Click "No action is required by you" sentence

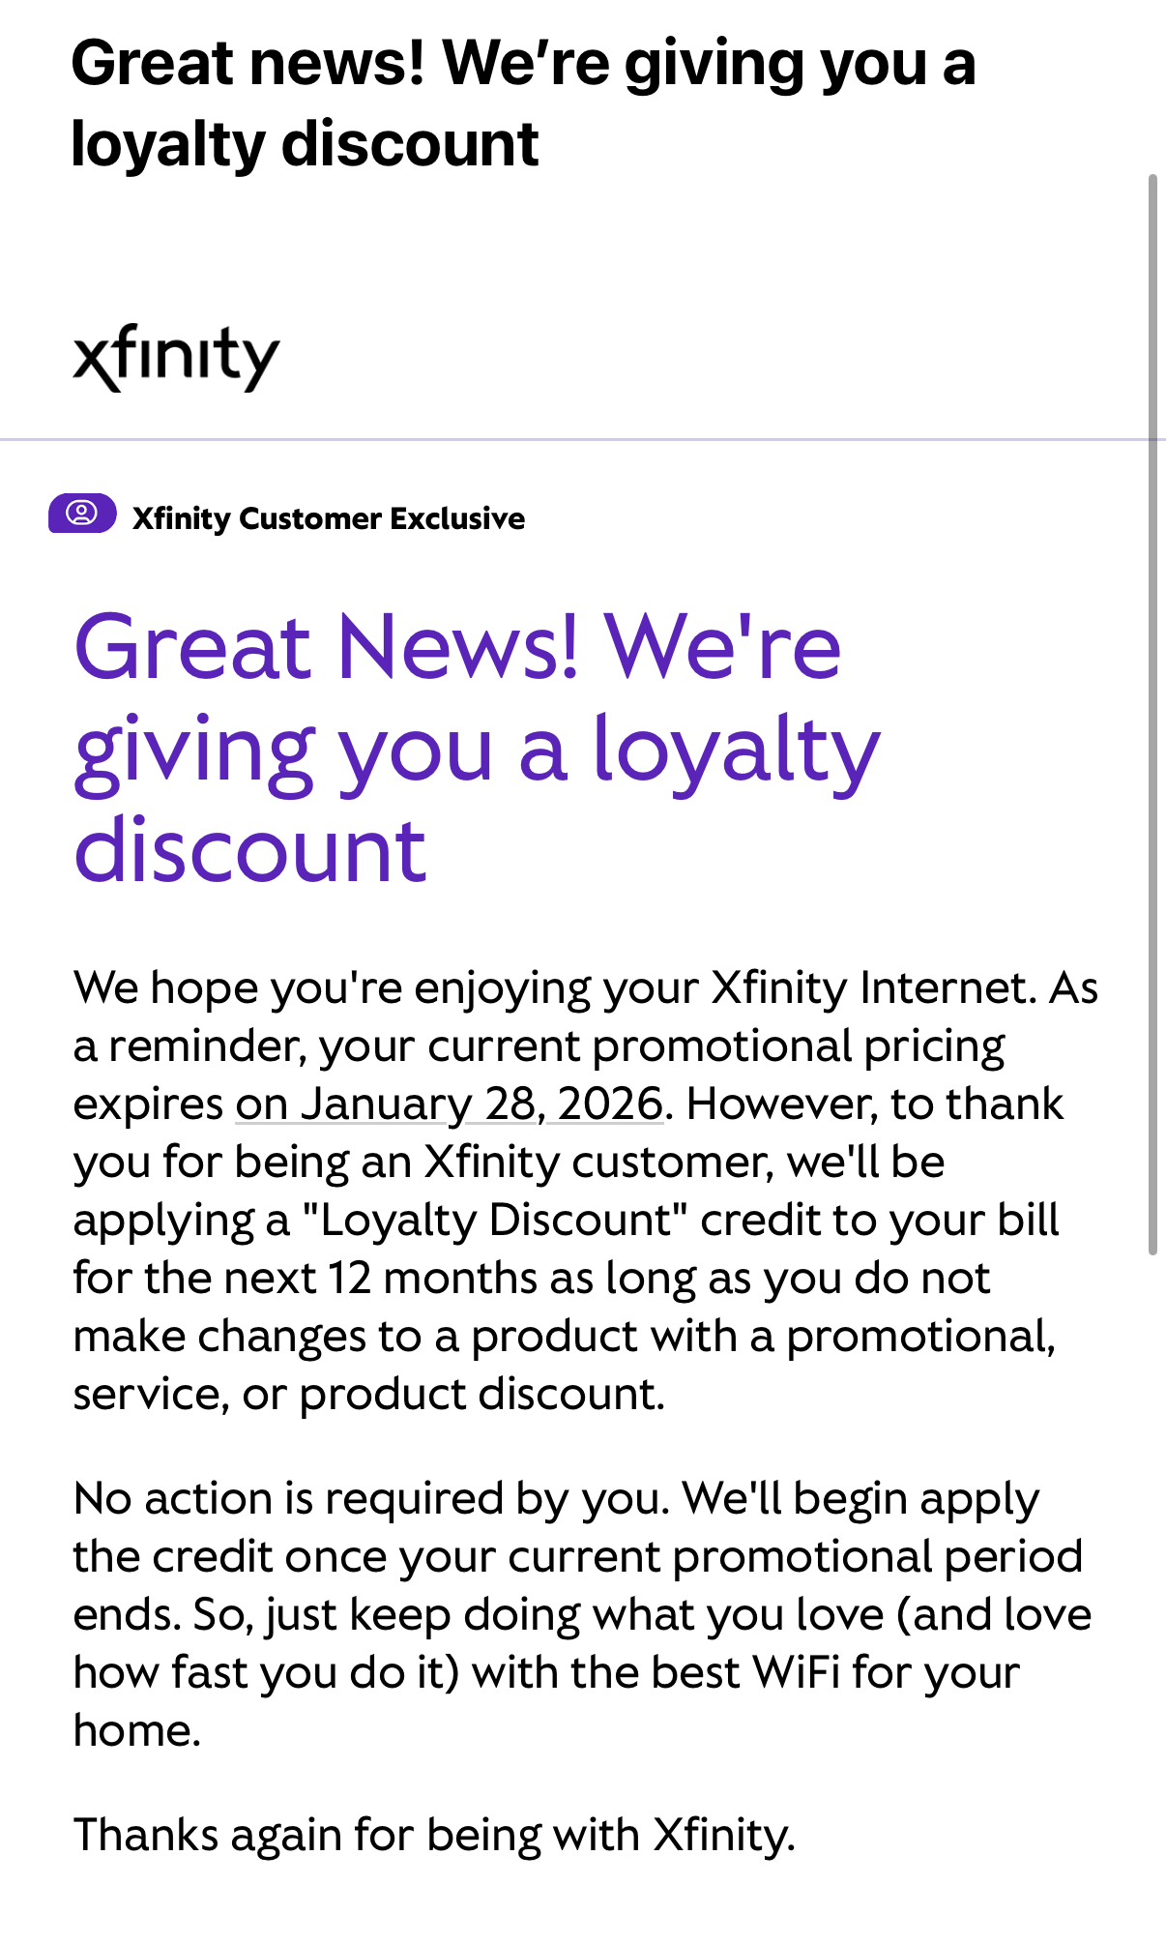click(371, 1499)
